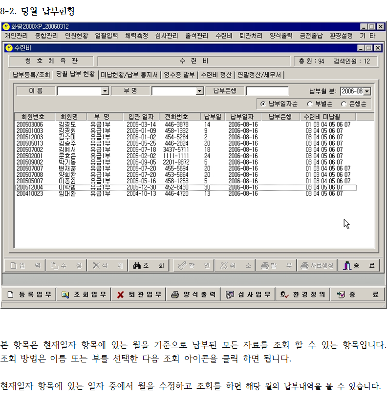Click the 종료 exit door icon button

click(x=360, y=265)
